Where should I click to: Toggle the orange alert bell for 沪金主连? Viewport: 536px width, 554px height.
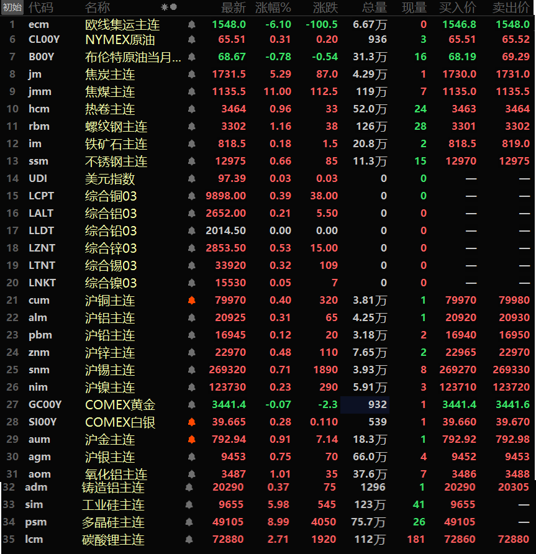(191, 440)
